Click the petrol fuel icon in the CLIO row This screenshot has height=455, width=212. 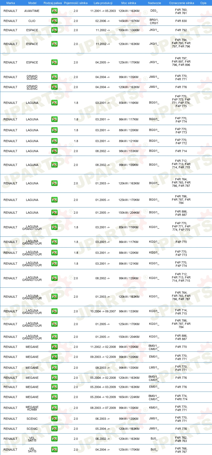54,21
